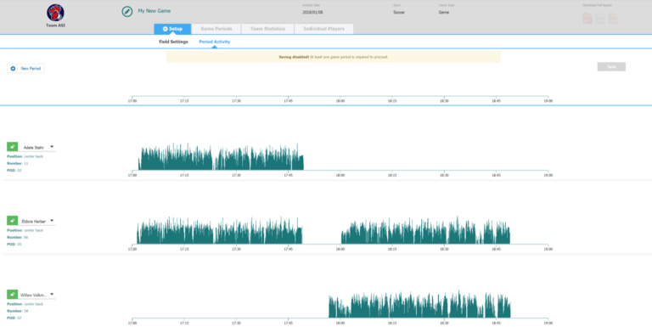Click 18:15 tick on Willow Volkm...'s axis
652x327 pixels.
click(392, 323)
